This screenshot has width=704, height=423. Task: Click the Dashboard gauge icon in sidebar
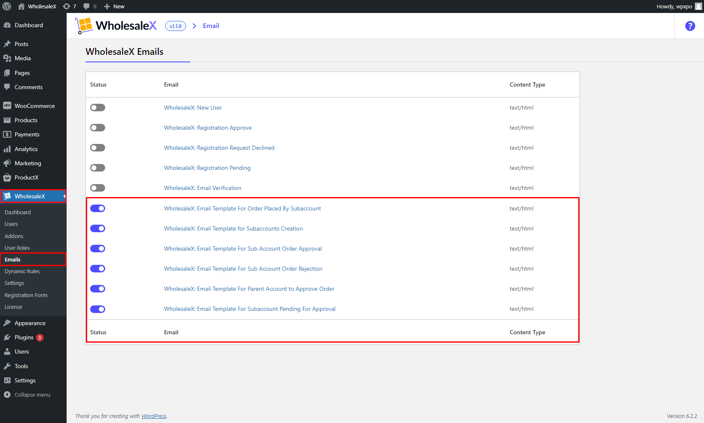point(7,25)
